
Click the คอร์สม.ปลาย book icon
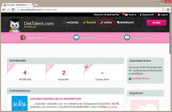tap(127, 38)
